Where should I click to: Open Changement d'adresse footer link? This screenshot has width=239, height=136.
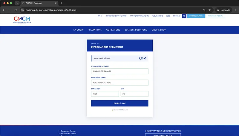pos(68,131)
